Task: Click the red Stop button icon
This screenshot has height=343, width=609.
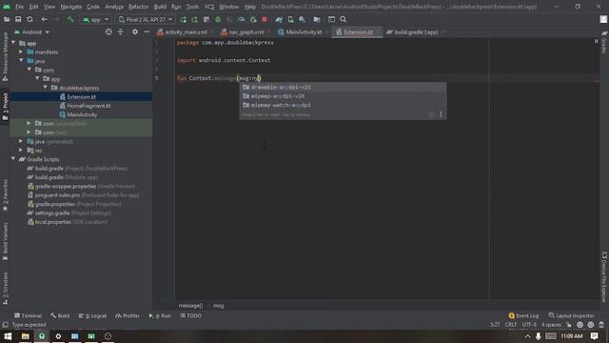Action: [265, 19]
